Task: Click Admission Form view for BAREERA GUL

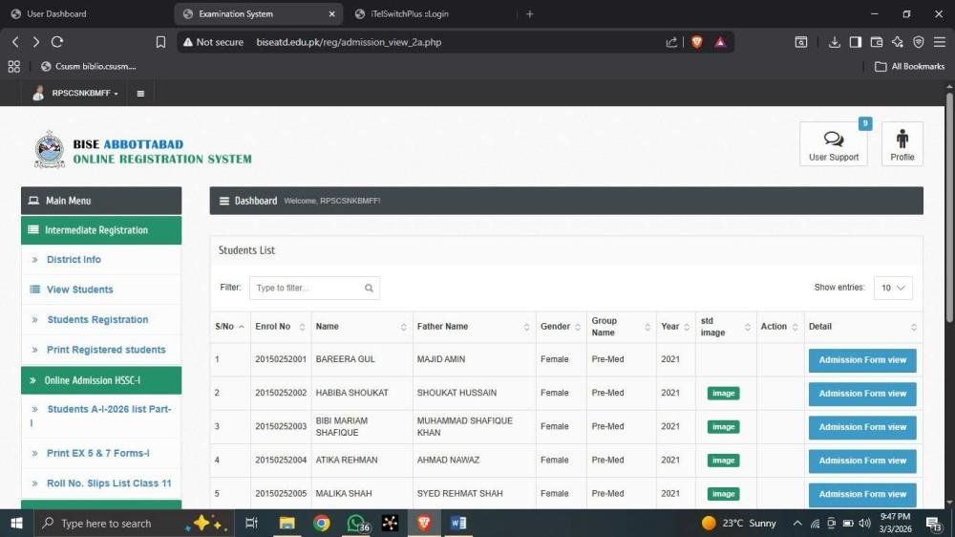Action: click(861, 360)
